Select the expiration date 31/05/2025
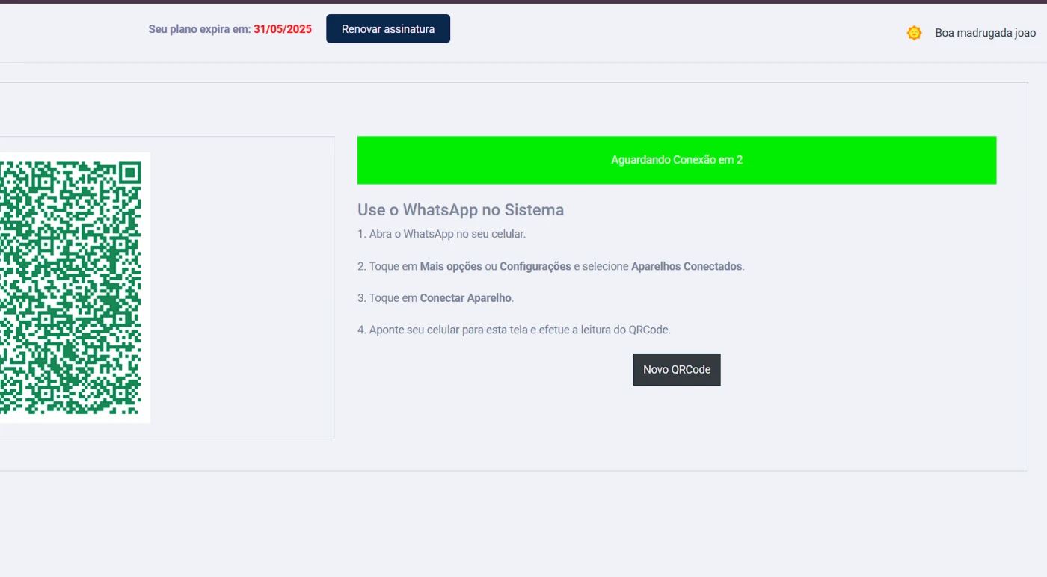The height and width of the screenshot is (577, 1047). pyautogui.click(x=283, y=29)
